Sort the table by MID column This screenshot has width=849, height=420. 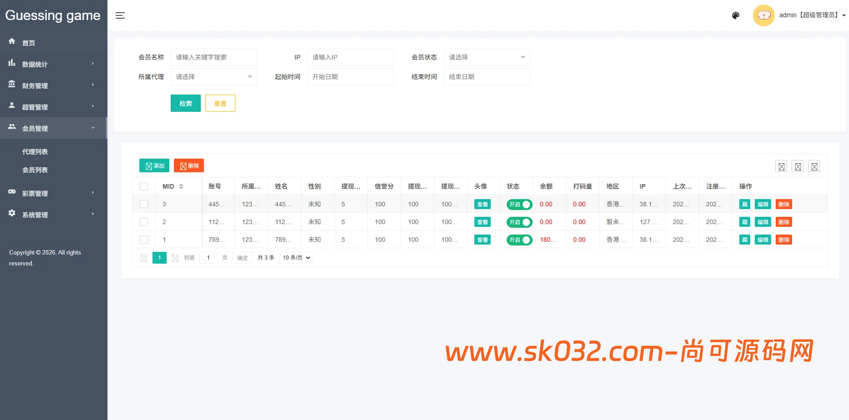(181, 186)
